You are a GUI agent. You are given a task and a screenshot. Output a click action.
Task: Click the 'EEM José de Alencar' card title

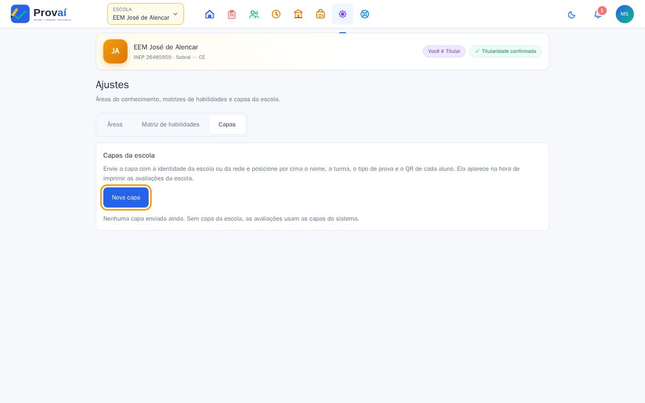coord(166,47)
